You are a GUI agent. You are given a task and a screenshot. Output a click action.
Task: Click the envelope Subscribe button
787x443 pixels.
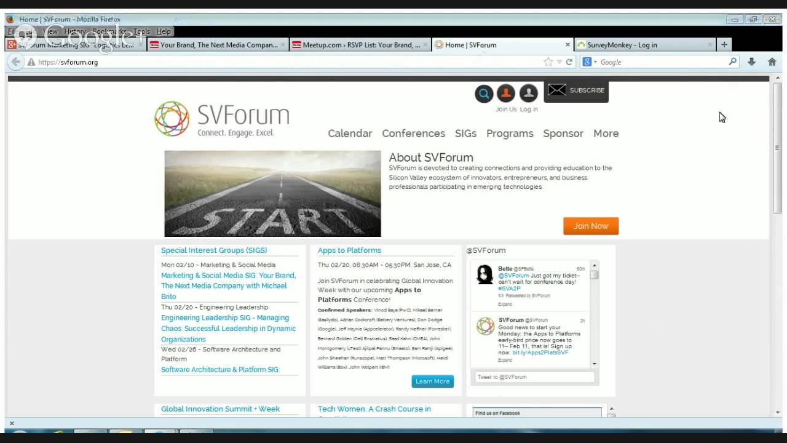click(576, 90)
